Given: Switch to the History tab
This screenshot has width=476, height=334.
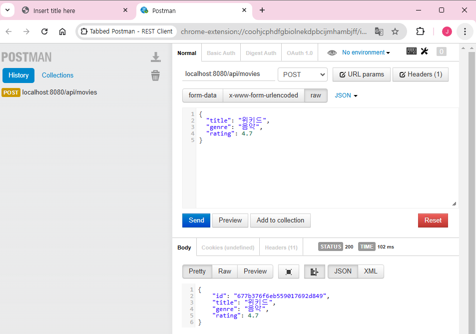Looking at the screenshot, I should point(18,75).
